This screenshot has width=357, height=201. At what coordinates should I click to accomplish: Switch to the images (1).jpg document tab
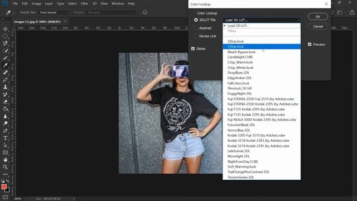37,22
